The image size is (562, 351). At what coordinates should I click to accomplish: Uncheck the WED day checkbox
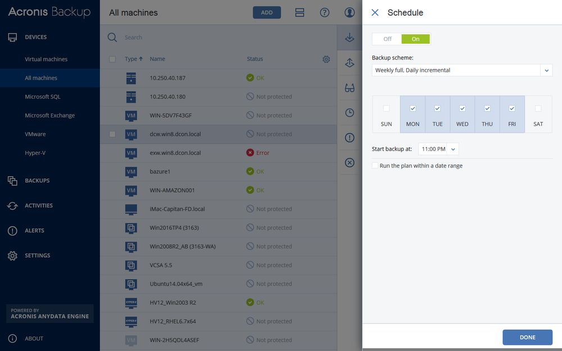tap(462, 108)
